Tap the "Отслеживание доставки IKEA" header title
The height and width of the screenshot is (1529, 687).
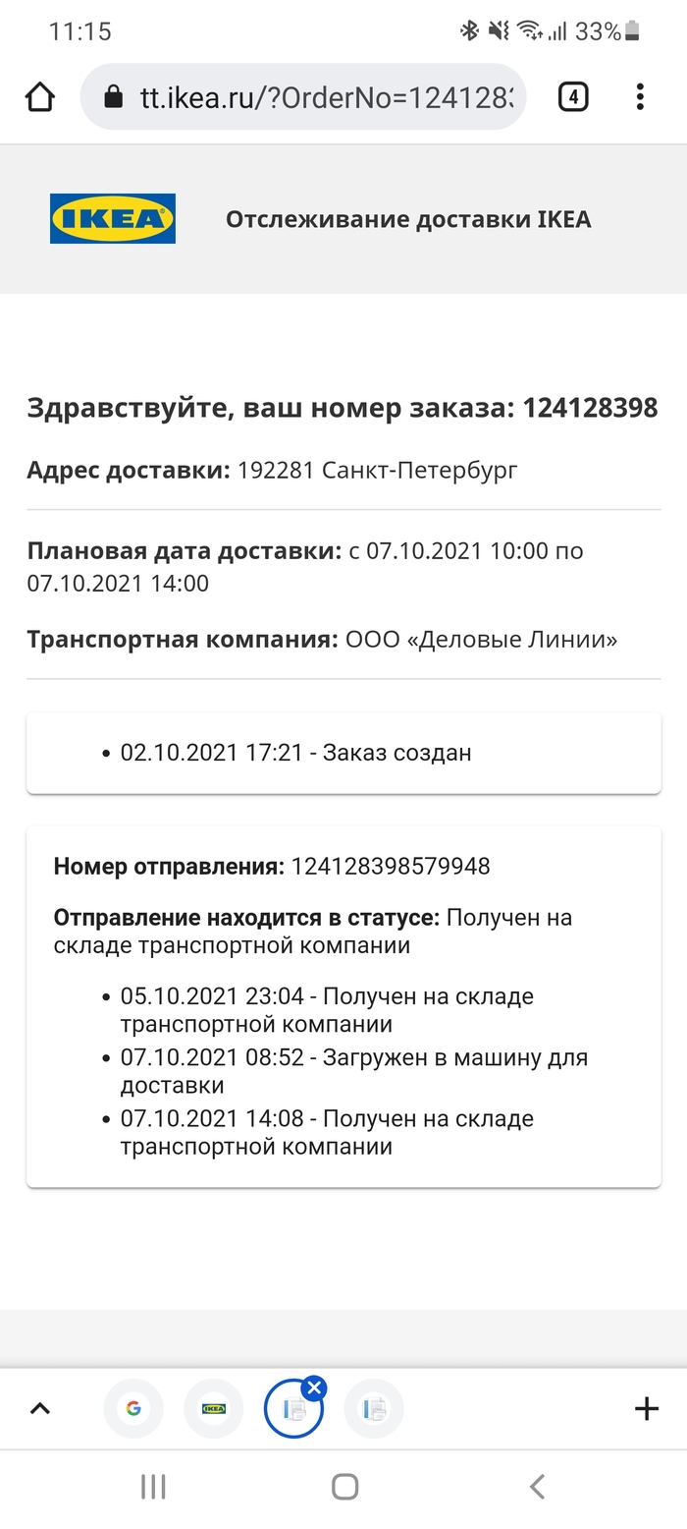(x=408, y=219)
